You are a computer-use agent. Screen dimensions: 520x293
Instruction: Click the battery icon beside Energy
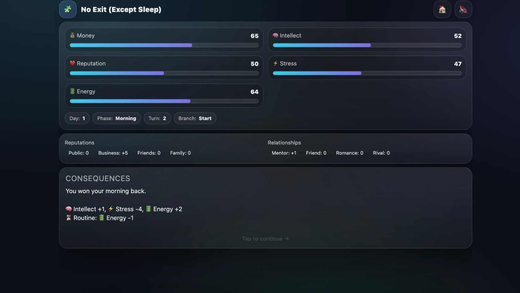pyautogui.click(x=72, y=91)
